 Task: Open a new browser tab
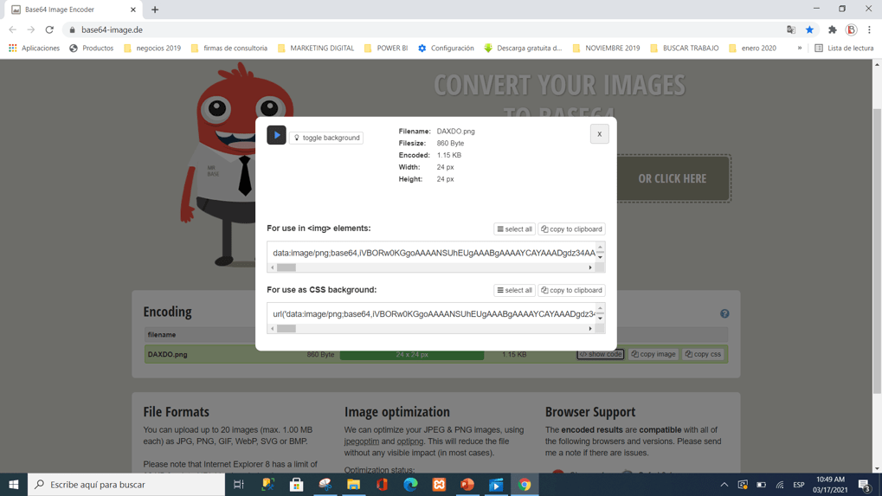point(155,10)
